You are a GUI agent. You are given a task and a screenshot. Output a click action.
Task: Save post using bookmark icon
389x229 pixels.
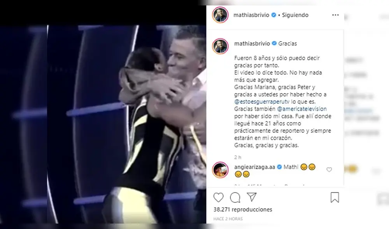click(x=335, y=198)
